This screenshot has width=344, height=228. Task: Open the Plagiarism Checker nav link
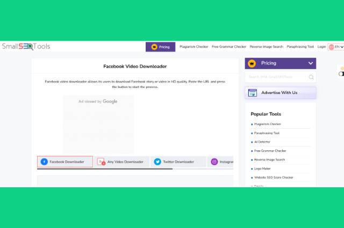coord(193,47)
